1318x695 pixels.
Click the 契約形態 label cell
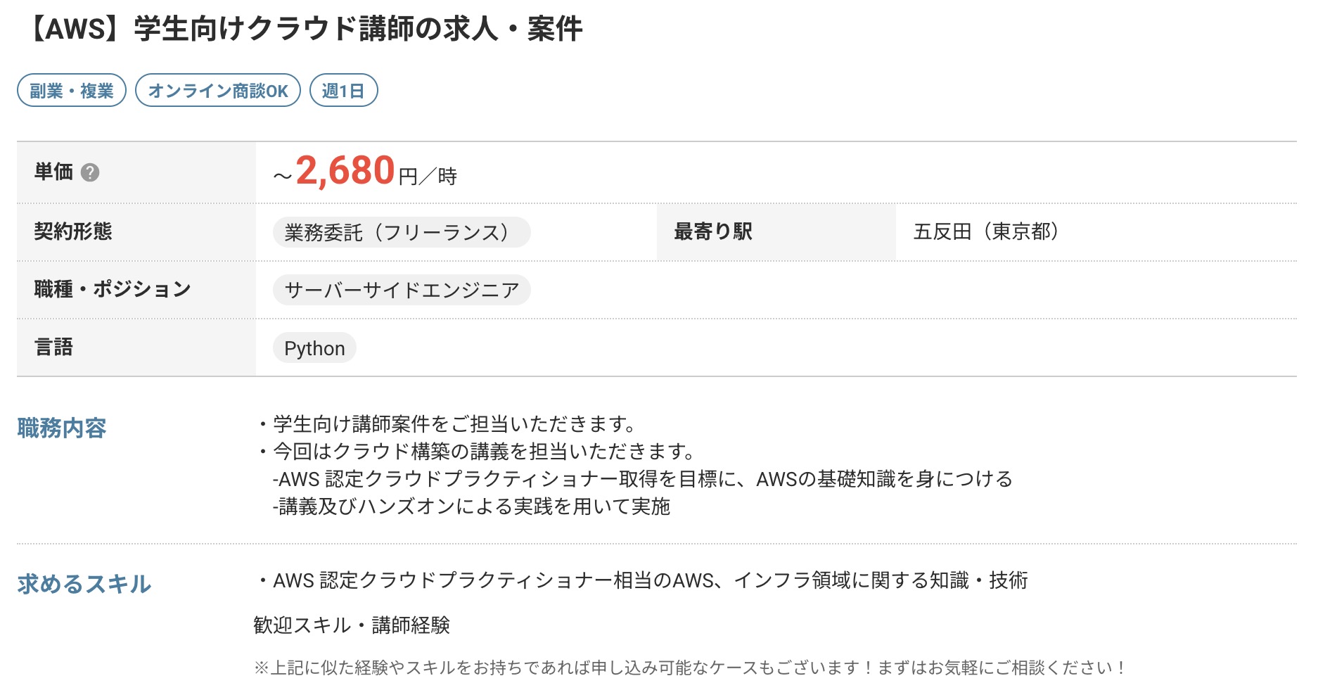[136, 232]
